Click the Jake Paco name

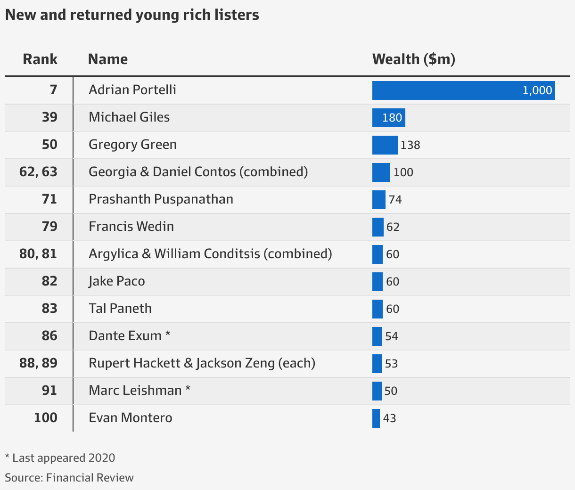click(x=117, y=281)
